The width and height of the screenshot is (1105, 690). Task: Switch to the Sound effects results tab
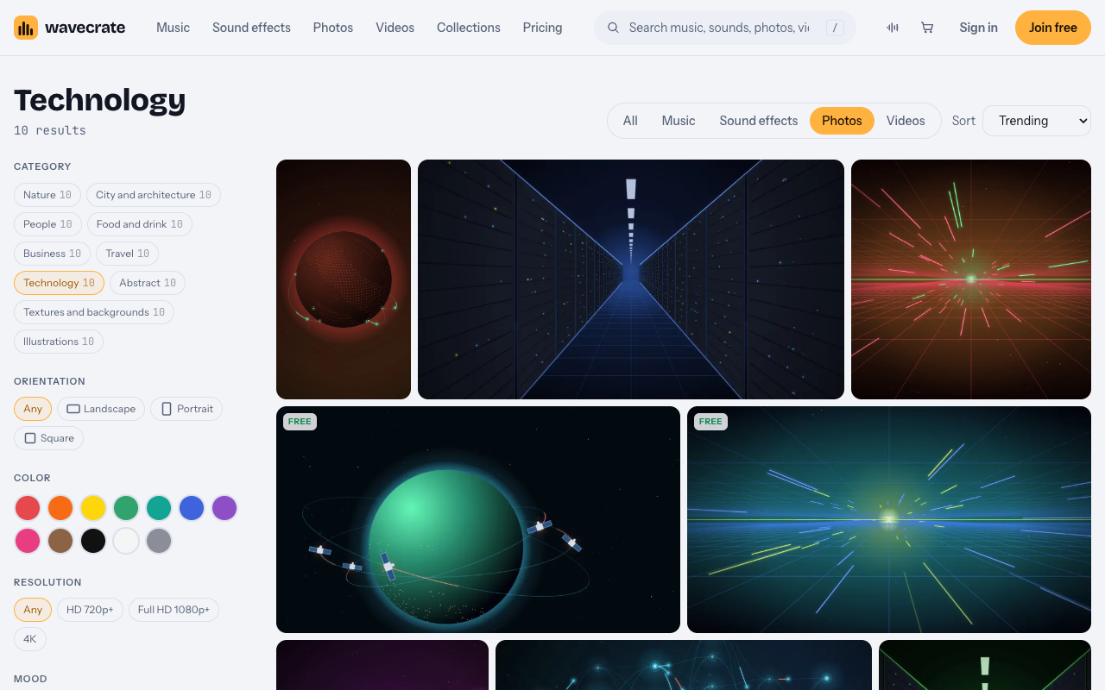(759, 121)
